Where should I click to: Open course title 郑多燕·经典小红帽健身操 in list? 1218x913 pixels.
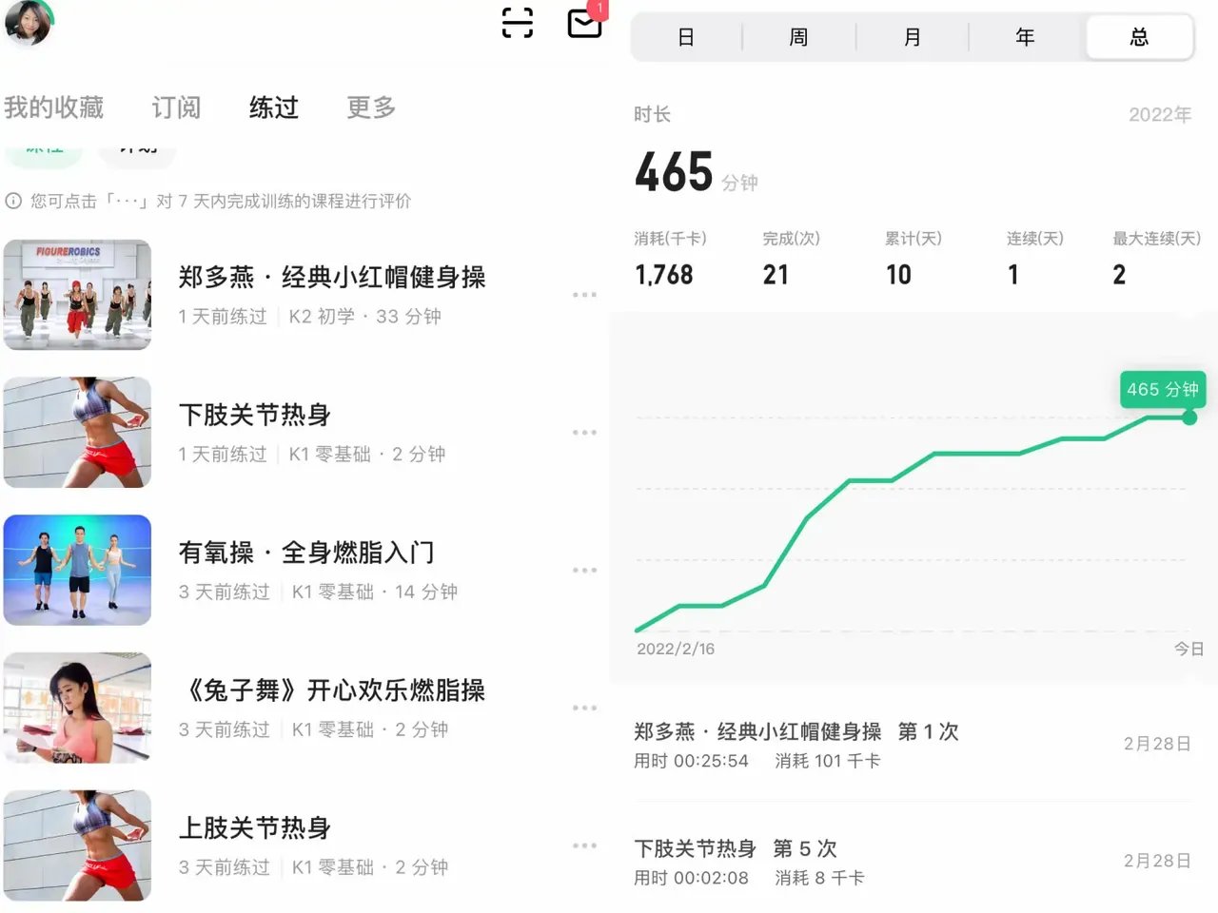point(332,277)
